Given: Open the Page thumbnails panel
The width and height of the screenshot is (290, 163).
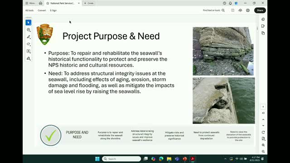Looking at the screenshot, I should click(x=263, y=33).
